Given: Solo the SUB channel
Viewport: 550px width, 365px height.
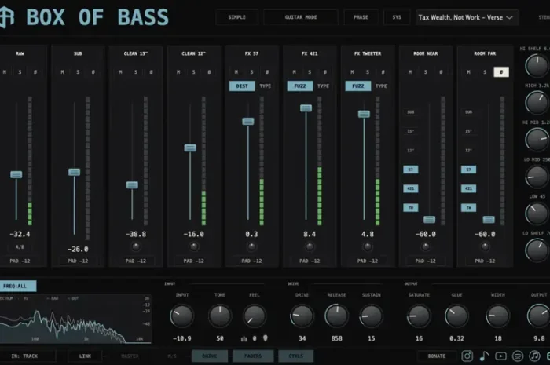Looking at the screenshot, I should (78, 72).
